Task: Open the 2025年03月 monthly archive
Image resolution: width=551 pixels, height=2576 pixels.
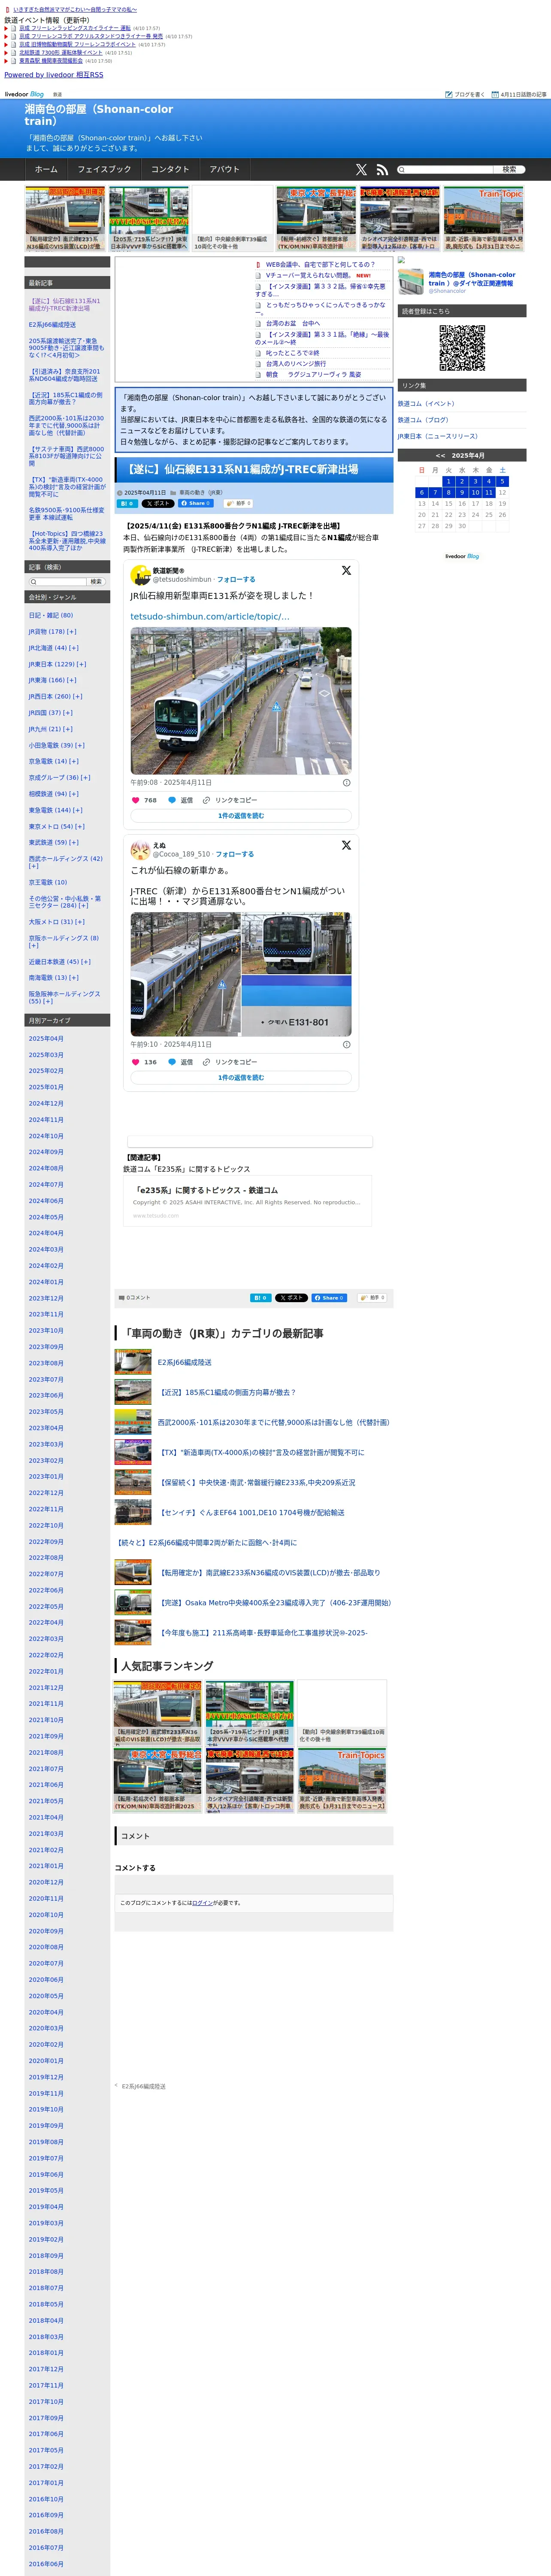Action: 46,1055
